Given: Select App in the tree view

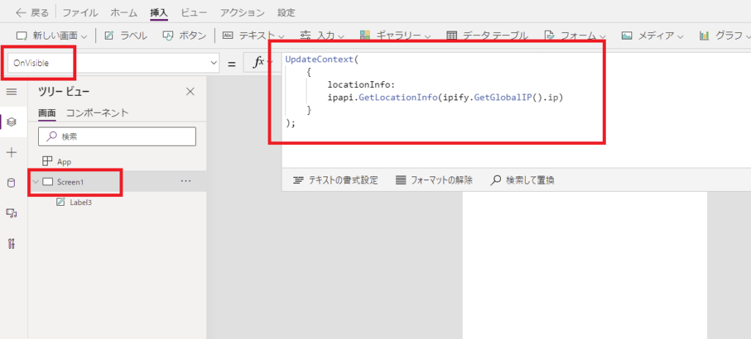Looking at the screenshot, I should 64,162.
